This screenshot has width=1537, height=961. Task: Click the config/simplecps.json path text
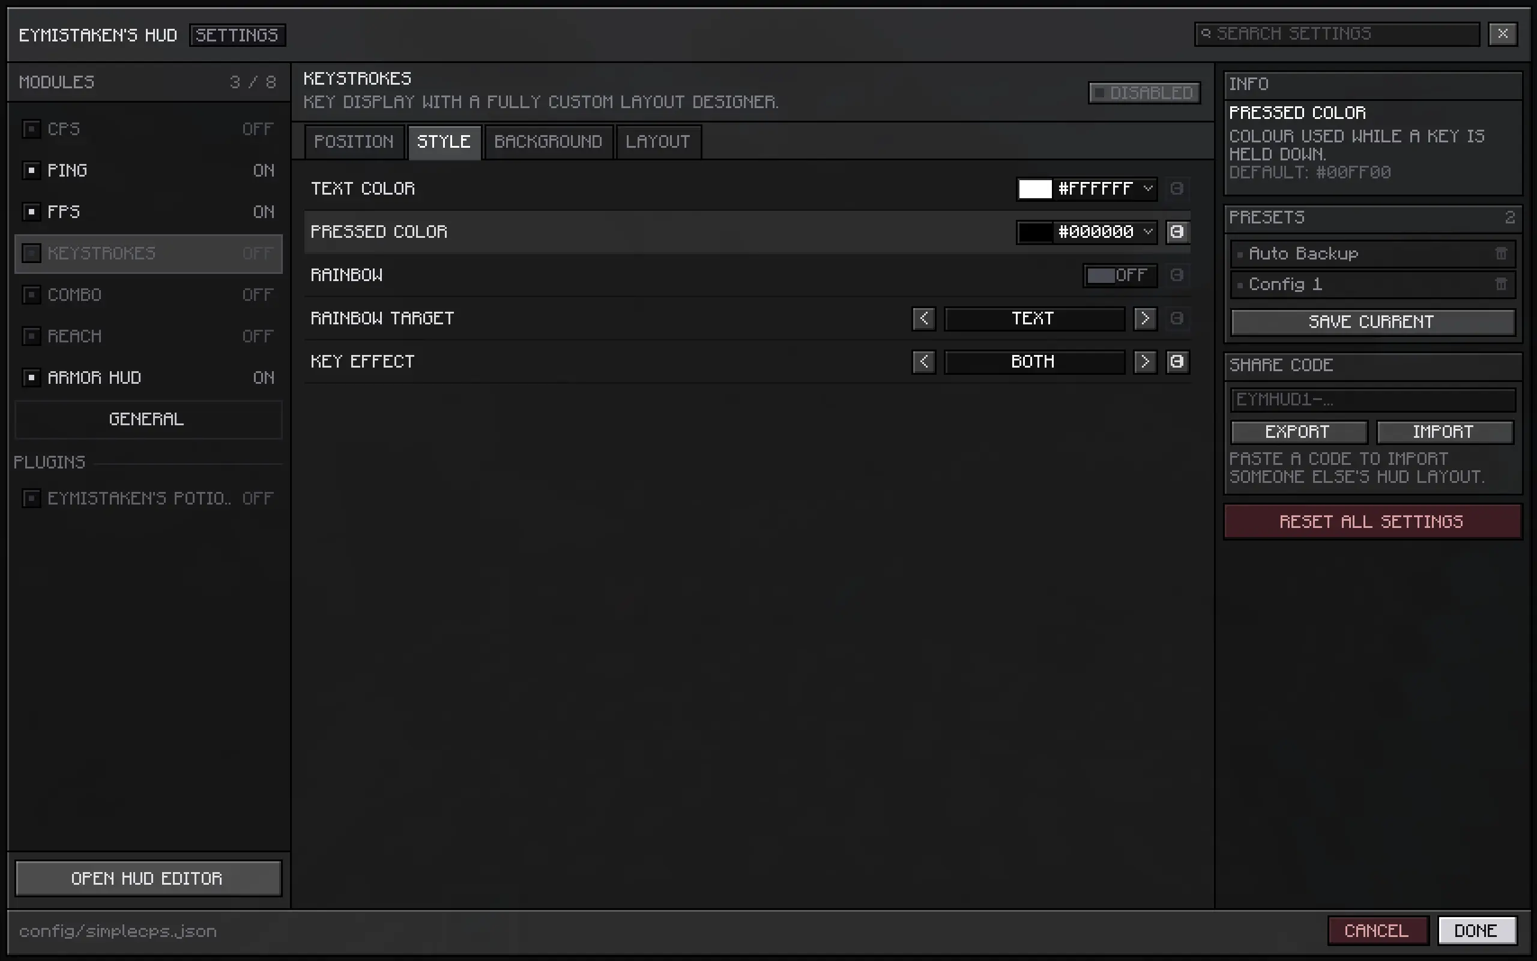118,931
